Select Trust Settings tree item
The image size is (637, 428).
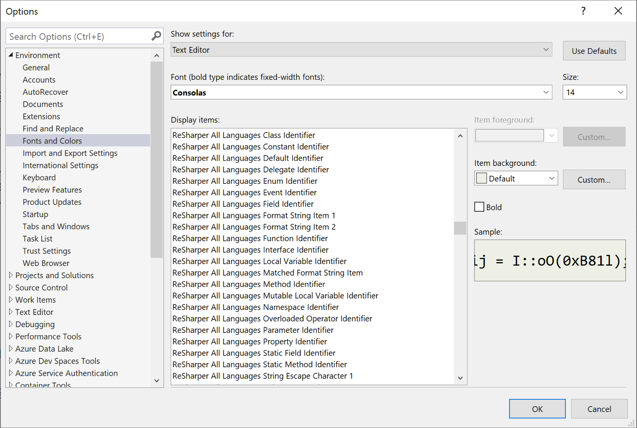tap(47, 251)
